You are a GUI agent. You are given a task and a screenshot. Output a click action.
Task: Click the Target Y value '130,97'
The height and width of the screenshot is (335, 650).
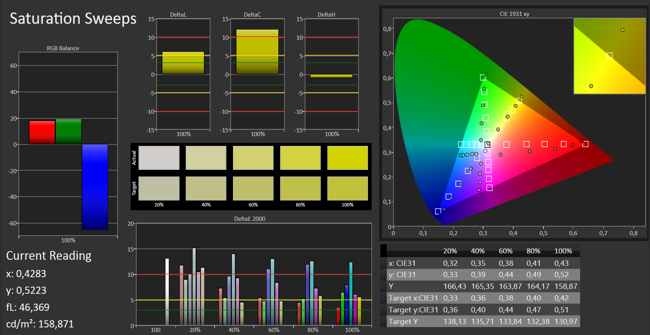[x=566, y=322]
